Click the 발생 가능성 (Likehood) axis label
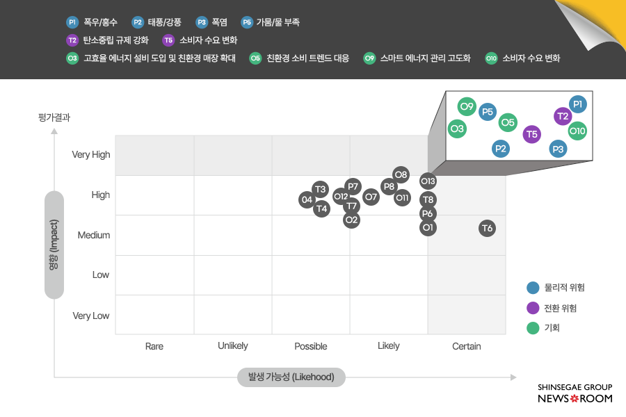Screen dimensions: 626x417 pyautogui.click(x=291, y=377)
